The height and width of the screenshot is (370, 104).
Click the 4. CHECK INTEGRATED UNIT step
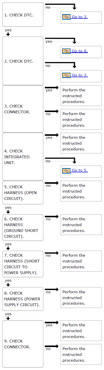(x=23, y=157)
